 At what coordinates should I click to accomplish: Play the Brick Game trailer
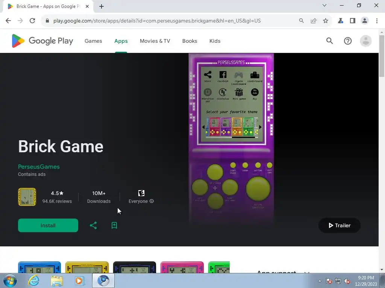click(340, 225)
